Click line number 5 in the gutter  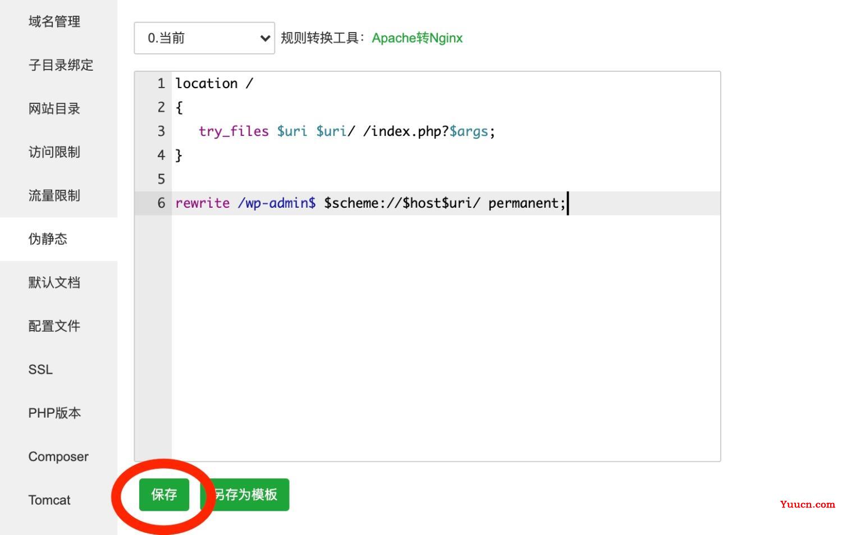161,179
